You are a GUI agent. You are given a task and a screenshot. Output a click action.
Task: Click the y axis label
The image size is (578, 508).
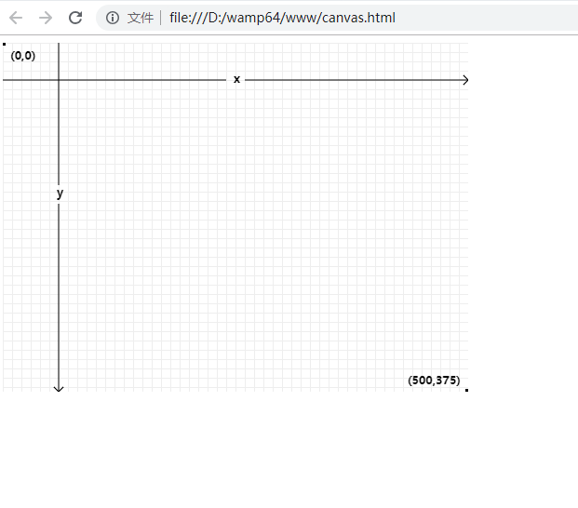[x=60, y=193]
